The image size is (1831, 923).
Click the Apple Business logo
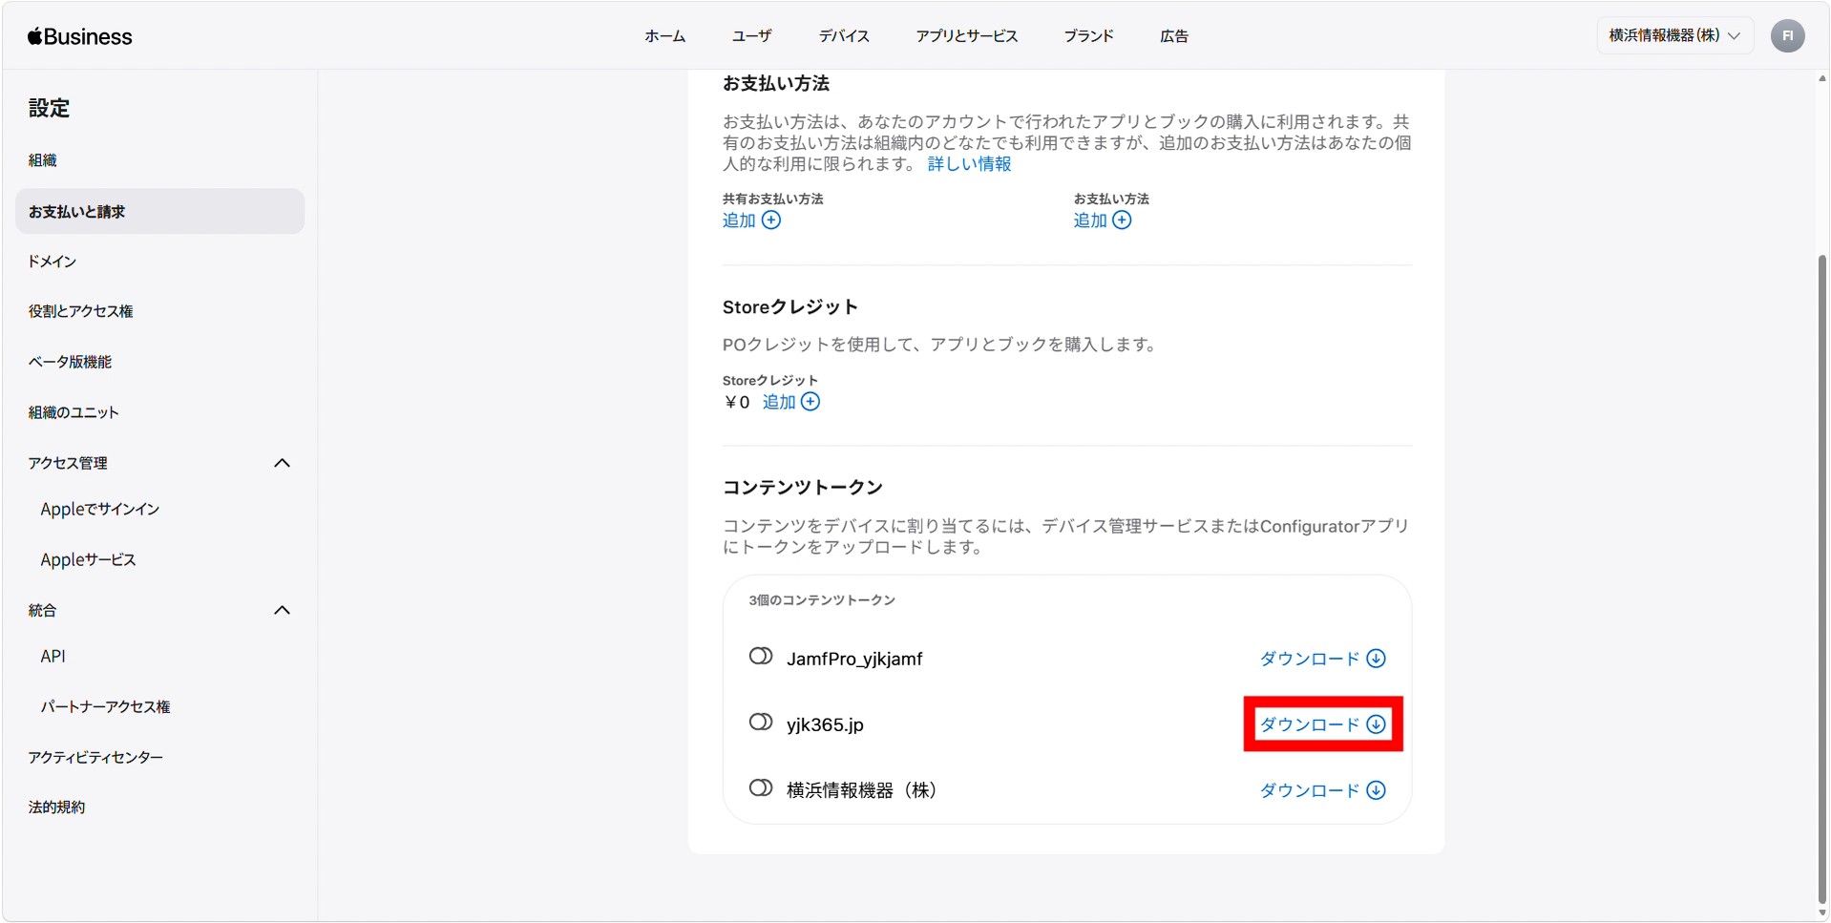(80, 36)
